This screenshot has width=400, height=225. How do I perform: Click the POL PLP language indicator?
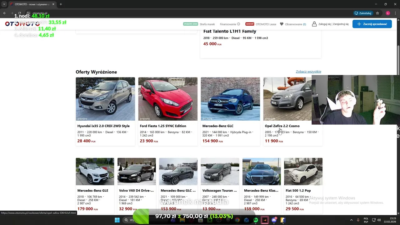point(366,220)
